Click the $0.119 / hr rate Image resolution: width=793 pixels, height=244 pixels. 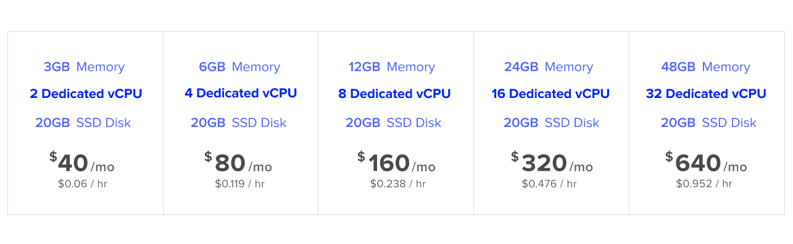click(240, 184)
